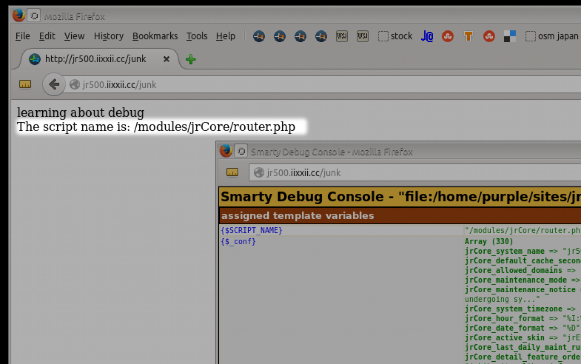This screenshot has width=581, height=364.
Task: Open the stock bookmark
Action: pyautogui.click(x=395, y=36)
